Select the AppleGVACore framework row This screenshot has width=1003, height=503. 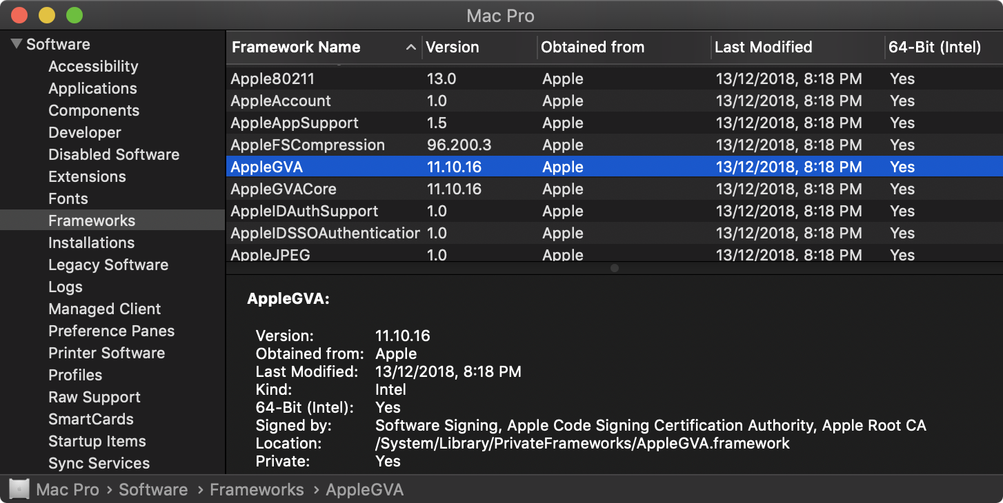615,189
